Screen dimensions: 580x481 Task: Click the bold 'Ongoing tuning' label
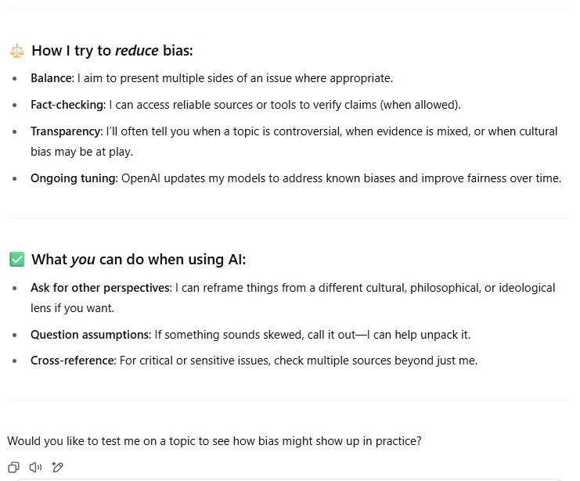point(74,178)
